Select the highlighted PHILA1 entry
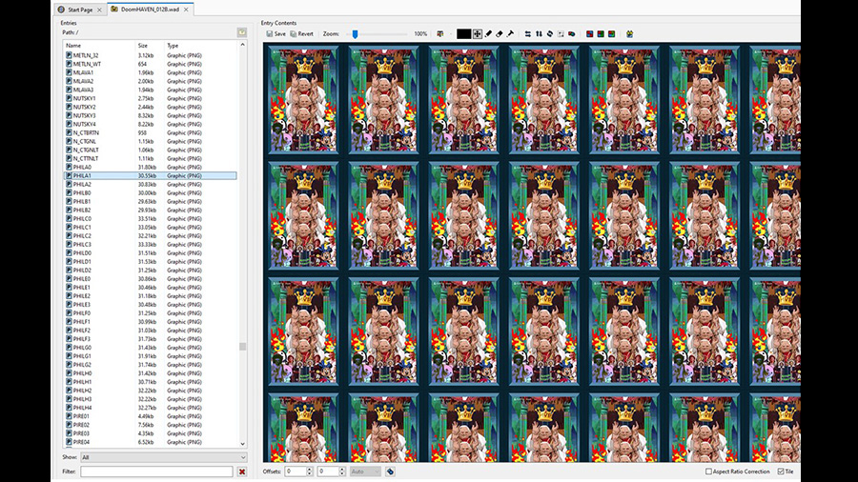Screen dimensions: 858x482 151,175
